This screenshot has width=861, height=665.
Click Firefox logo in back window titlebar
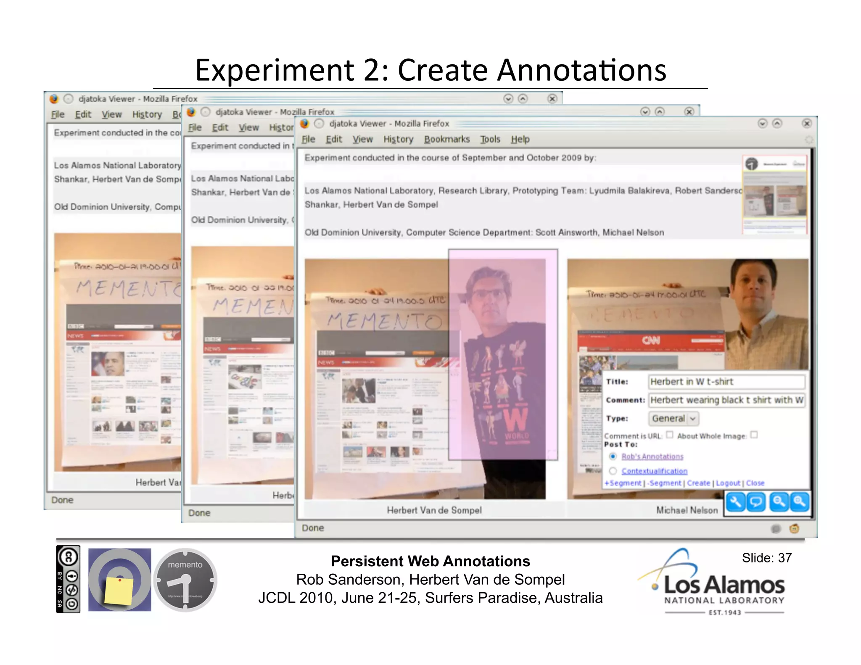(x=54, y=99)
